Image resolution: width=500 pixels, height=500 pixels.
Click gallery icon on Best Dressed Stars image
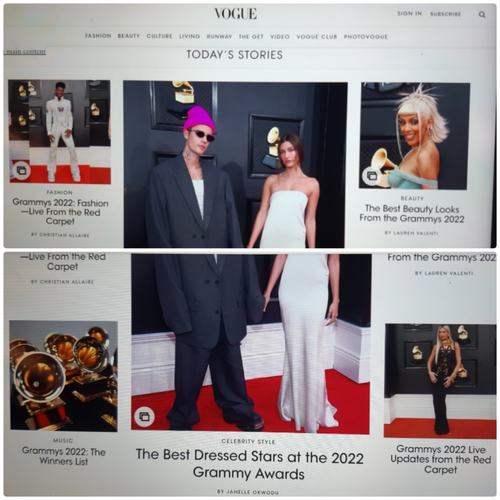pyautogui.click(x=144, y=417)
